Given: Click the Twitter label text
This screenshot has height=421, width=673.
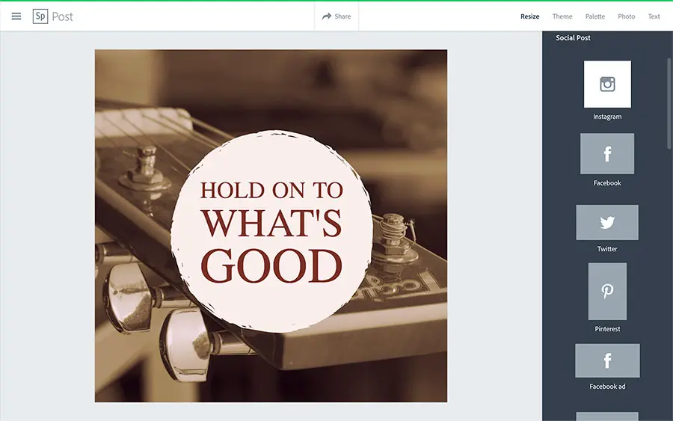Looking at the screenshot, I should click(x=607, y=249).
